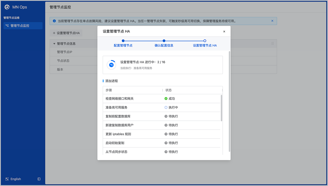This screenshot has height=186, width=328.
Task: Click the 当前执行：准备高可用服务 line
Action: pos(136,68)
